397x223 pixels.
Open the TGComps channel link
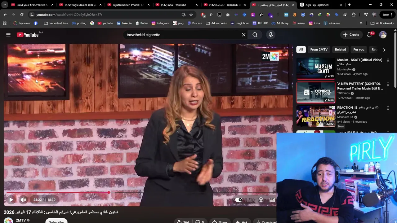click(x=343, y=93)
